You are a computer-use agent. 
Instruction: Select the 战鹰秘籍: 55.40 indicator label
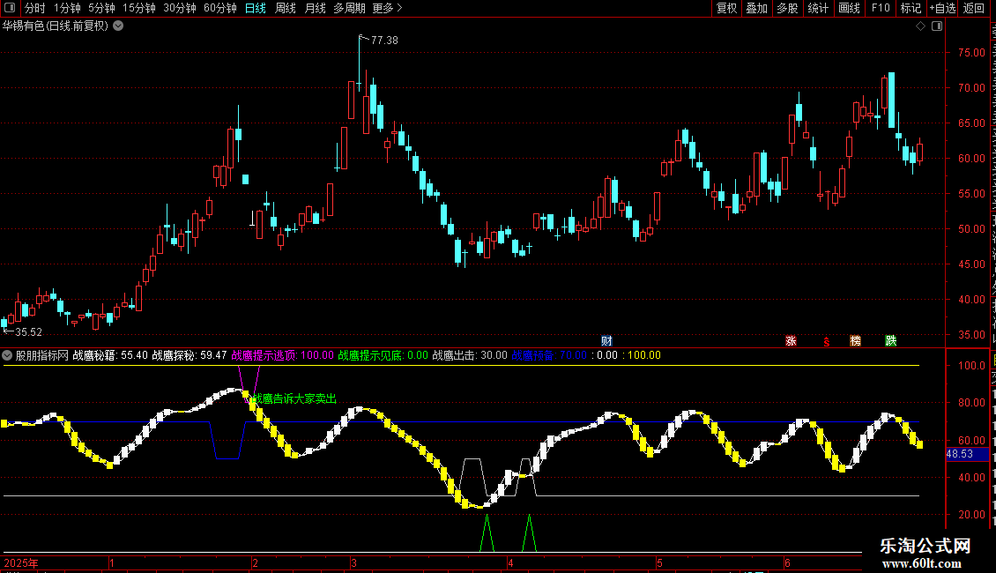pyautogui.click(x=110, y=355)
